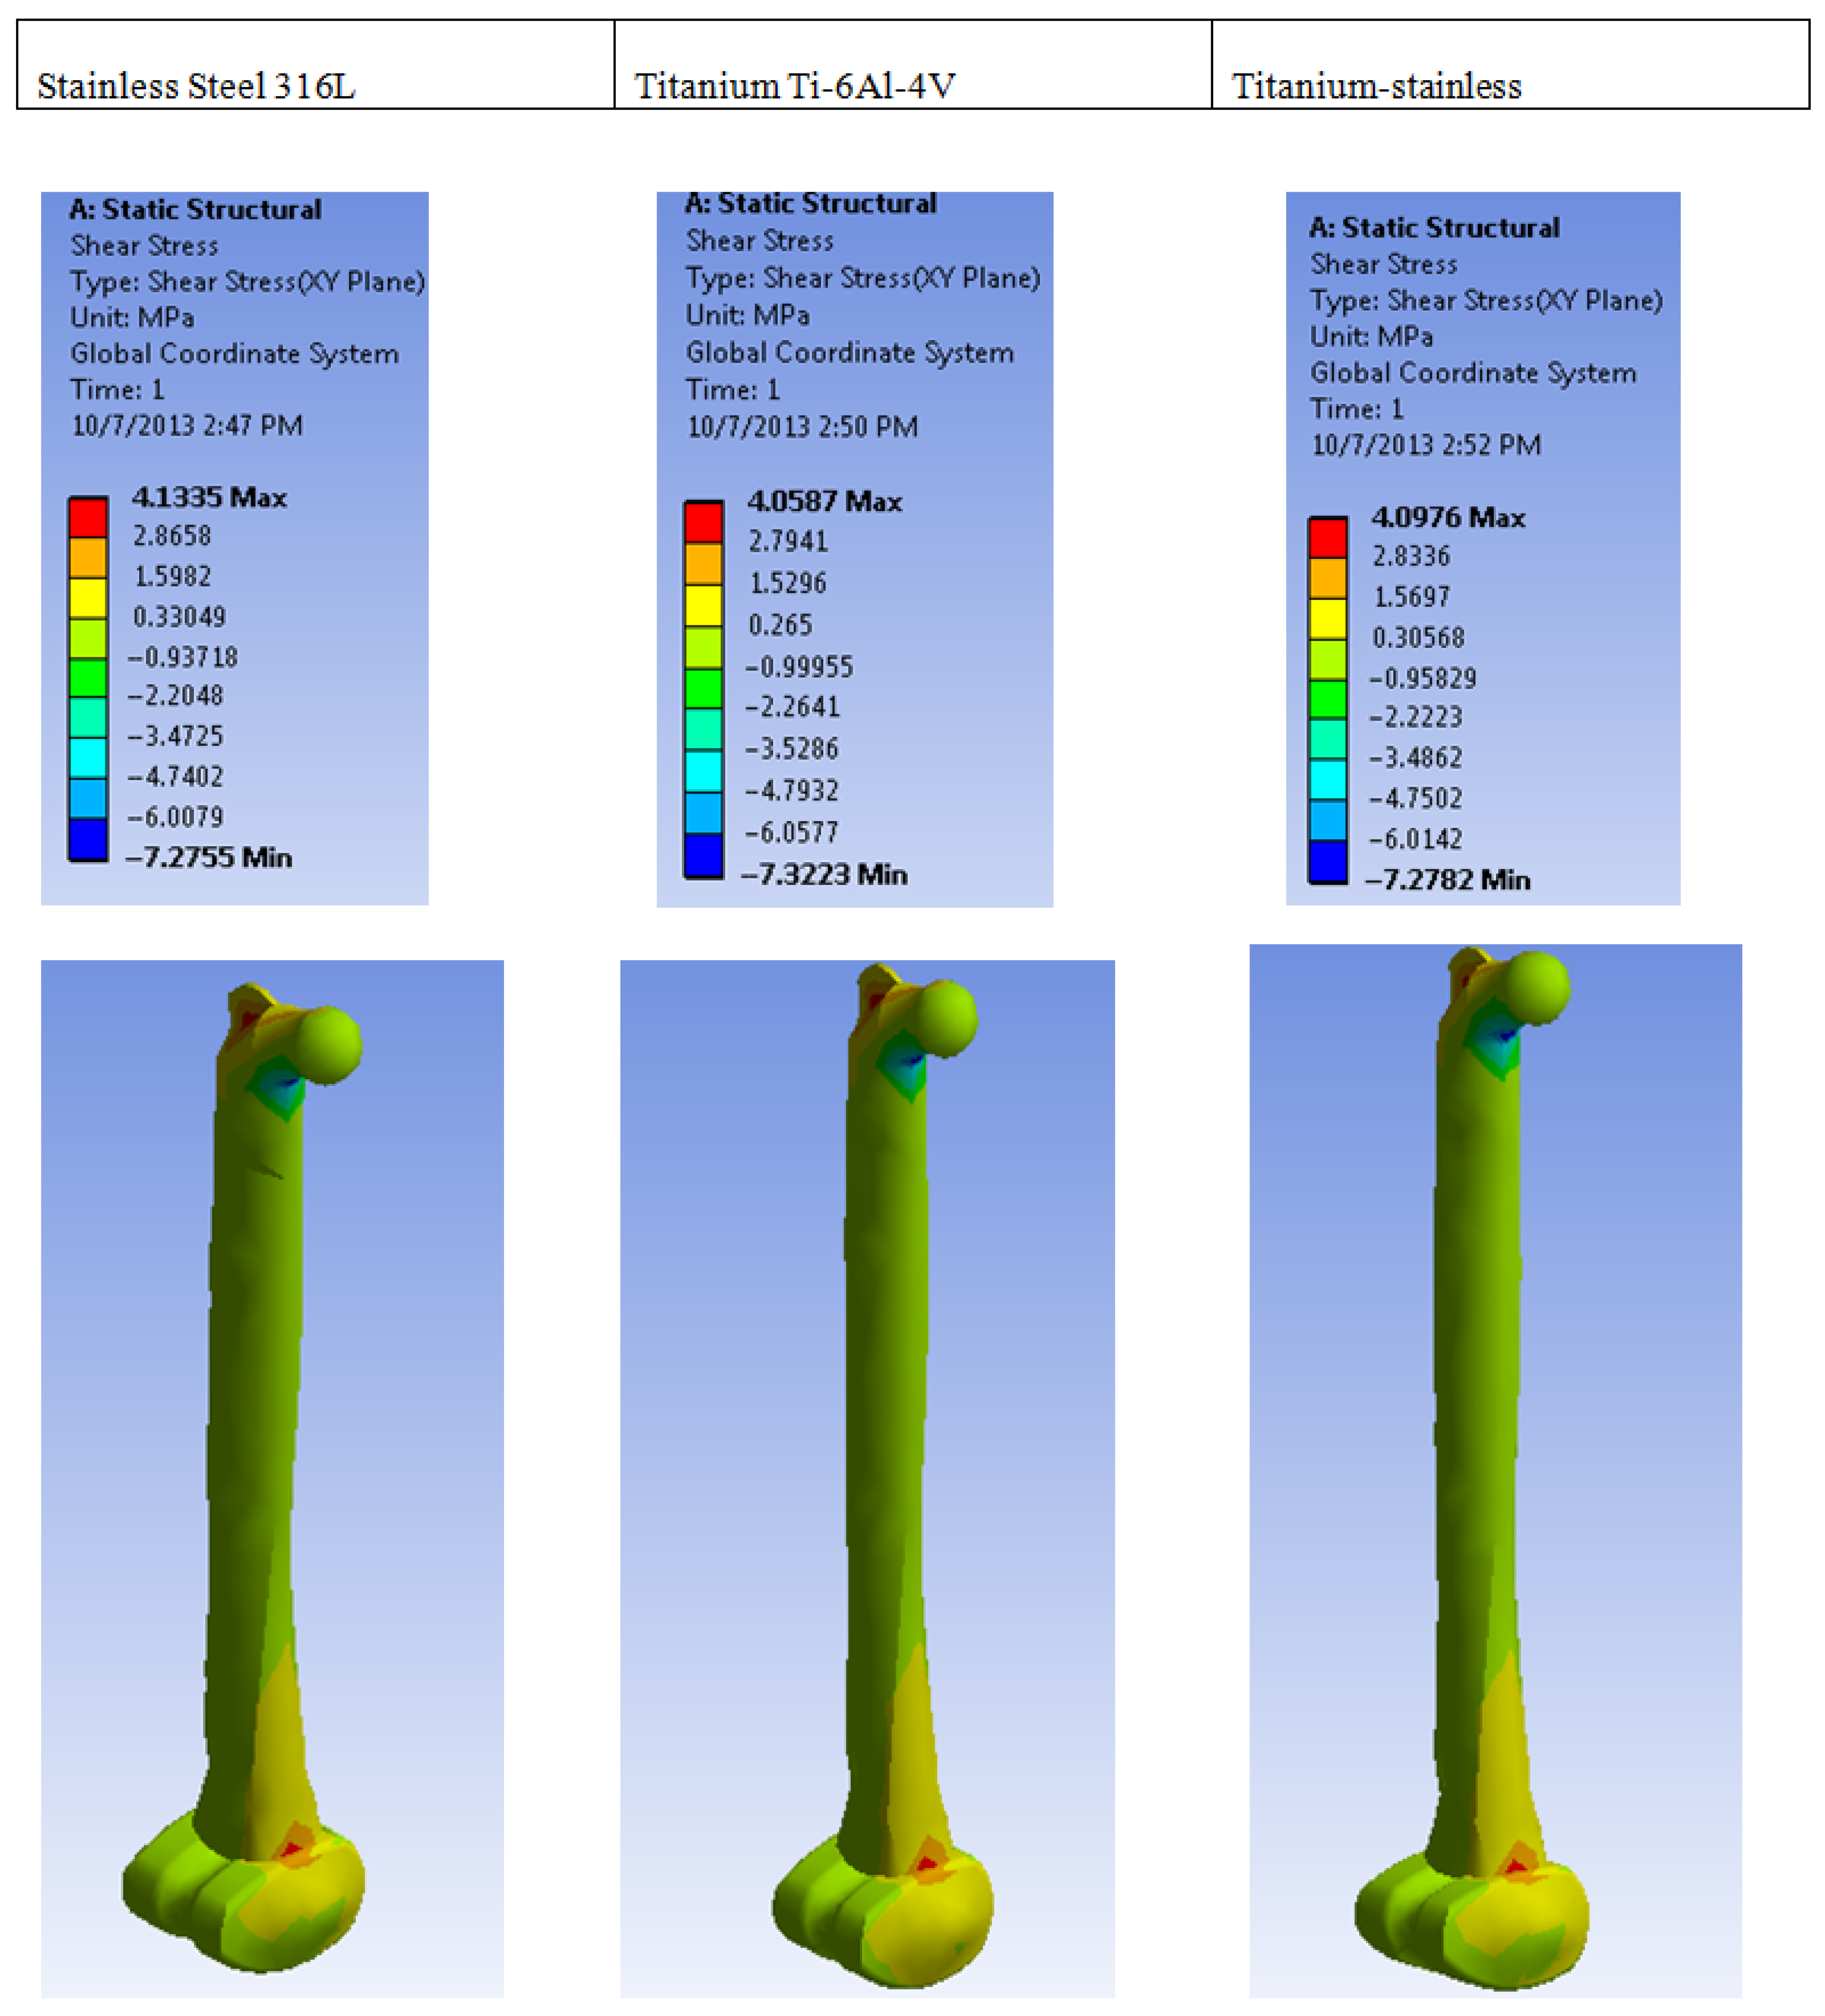
Task: Toggle the Global Coordinate System text in middle panel
Action: (851, 352)
